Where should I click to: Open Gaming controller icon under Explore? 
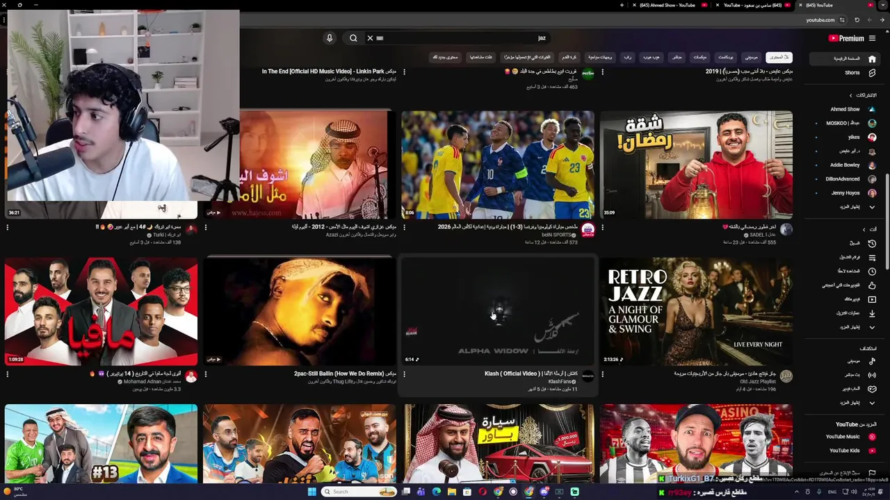pyautogui.click(x=872, y=389)
